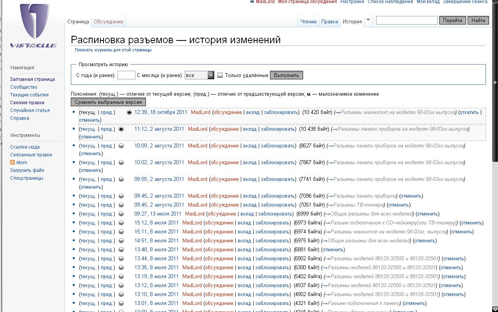Screen dimensions: 498x312
Task: Open the Правка tab
Action: point(329,22)
